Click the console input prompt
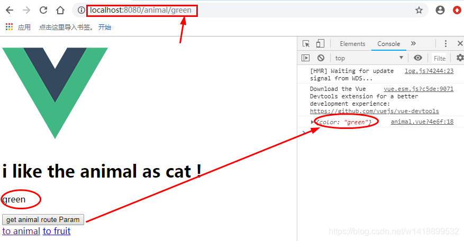The width and height of the screenshot is (464, 241). pos(380,132)
